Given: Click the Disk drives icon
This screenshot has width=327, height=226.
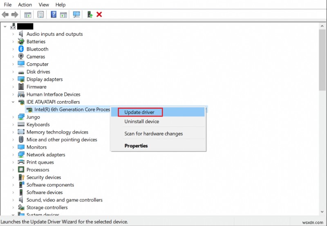Looking at the screenshot, I should [x=21, y=72].
